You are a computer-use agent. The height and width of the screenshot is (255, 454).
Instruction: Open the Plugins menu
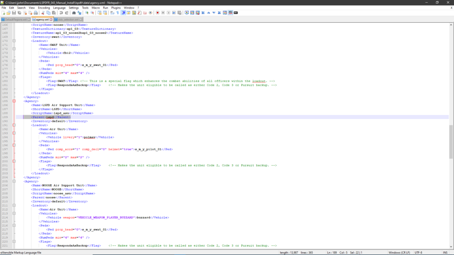coord(116,8)
